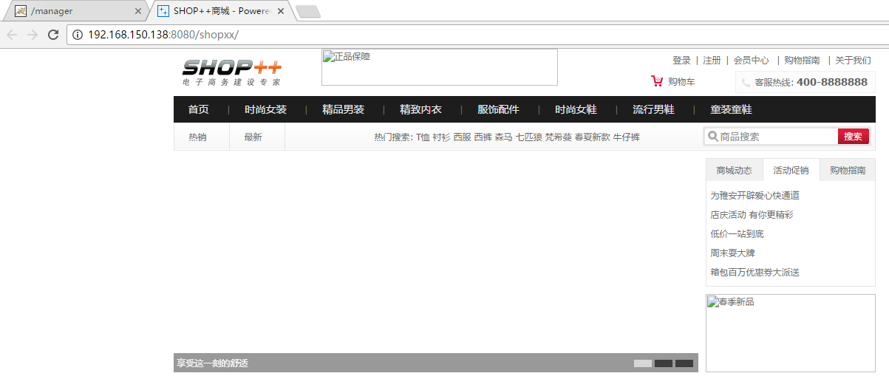The image size is (889, 376).
Task: Click hot search keyword 衬衫
Action: (x=441, y=137)
